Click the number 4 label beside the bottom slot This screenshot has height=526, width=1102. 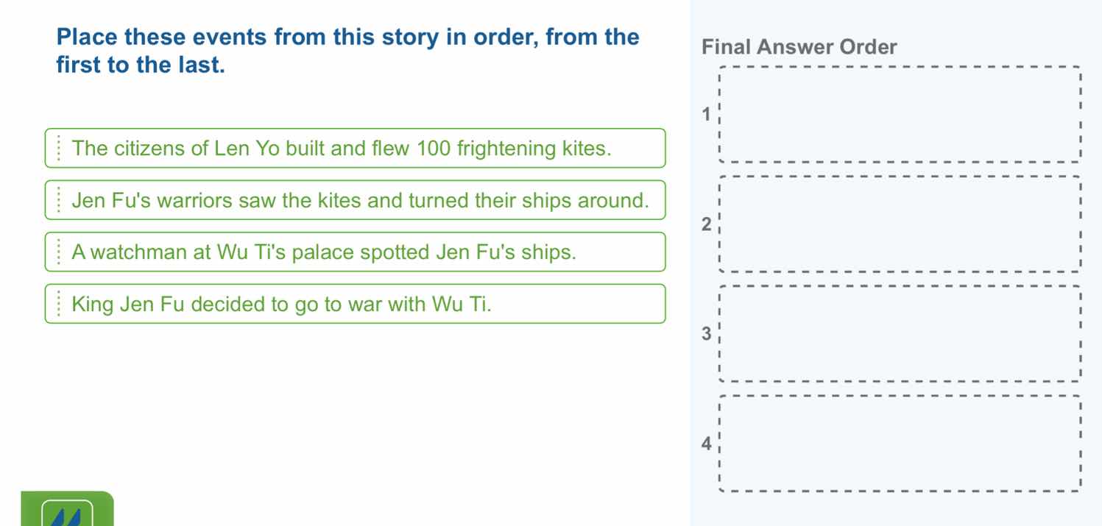pos(705,443)
